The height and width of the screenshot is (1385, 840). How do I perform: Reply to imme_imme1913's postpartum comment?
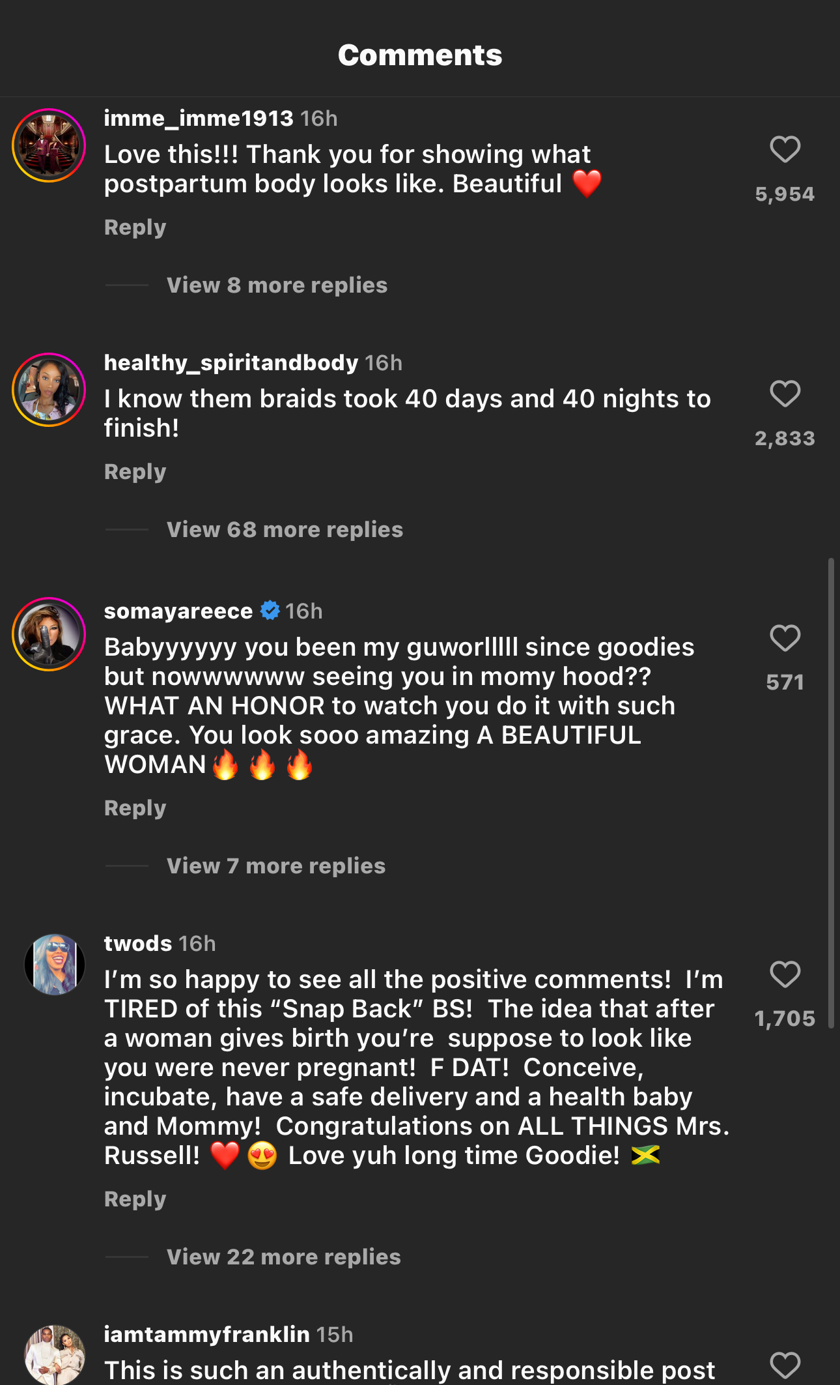coord(135,227)
